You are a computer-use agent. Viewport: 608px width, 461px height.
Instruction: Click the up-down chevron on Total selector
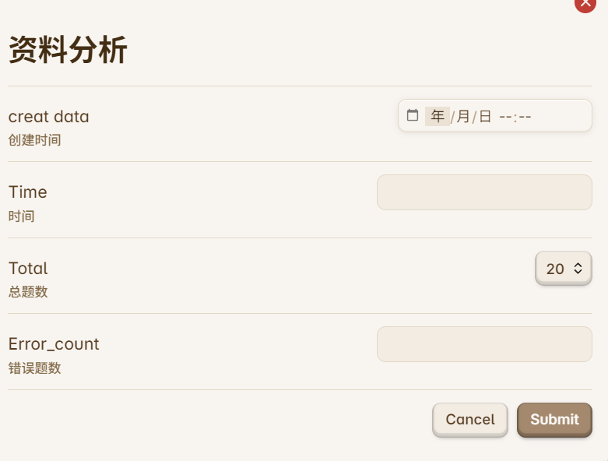pyautogui.click(x=578, y=269)
